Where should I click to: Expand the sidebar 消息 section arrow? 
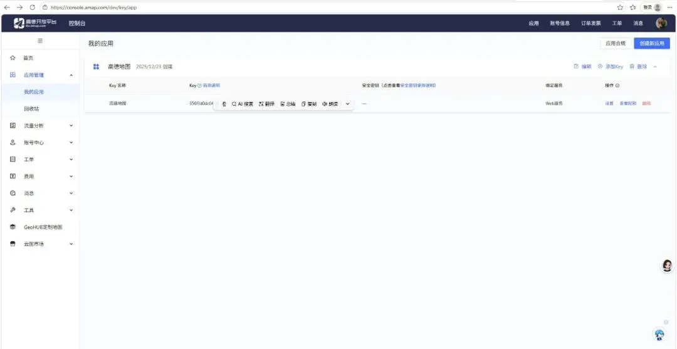tap(71, 193)
